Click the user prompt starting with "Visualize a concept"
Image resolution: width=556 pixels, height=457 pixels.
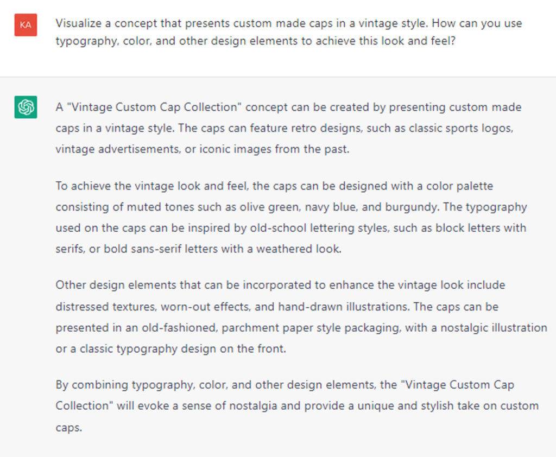coord(289,32)
